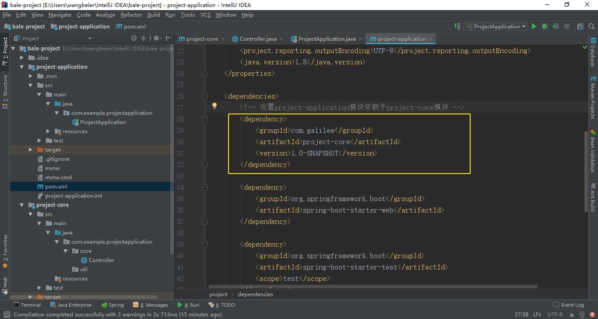
Task: Open the VCS menu
Action: (x=205, y=15)
